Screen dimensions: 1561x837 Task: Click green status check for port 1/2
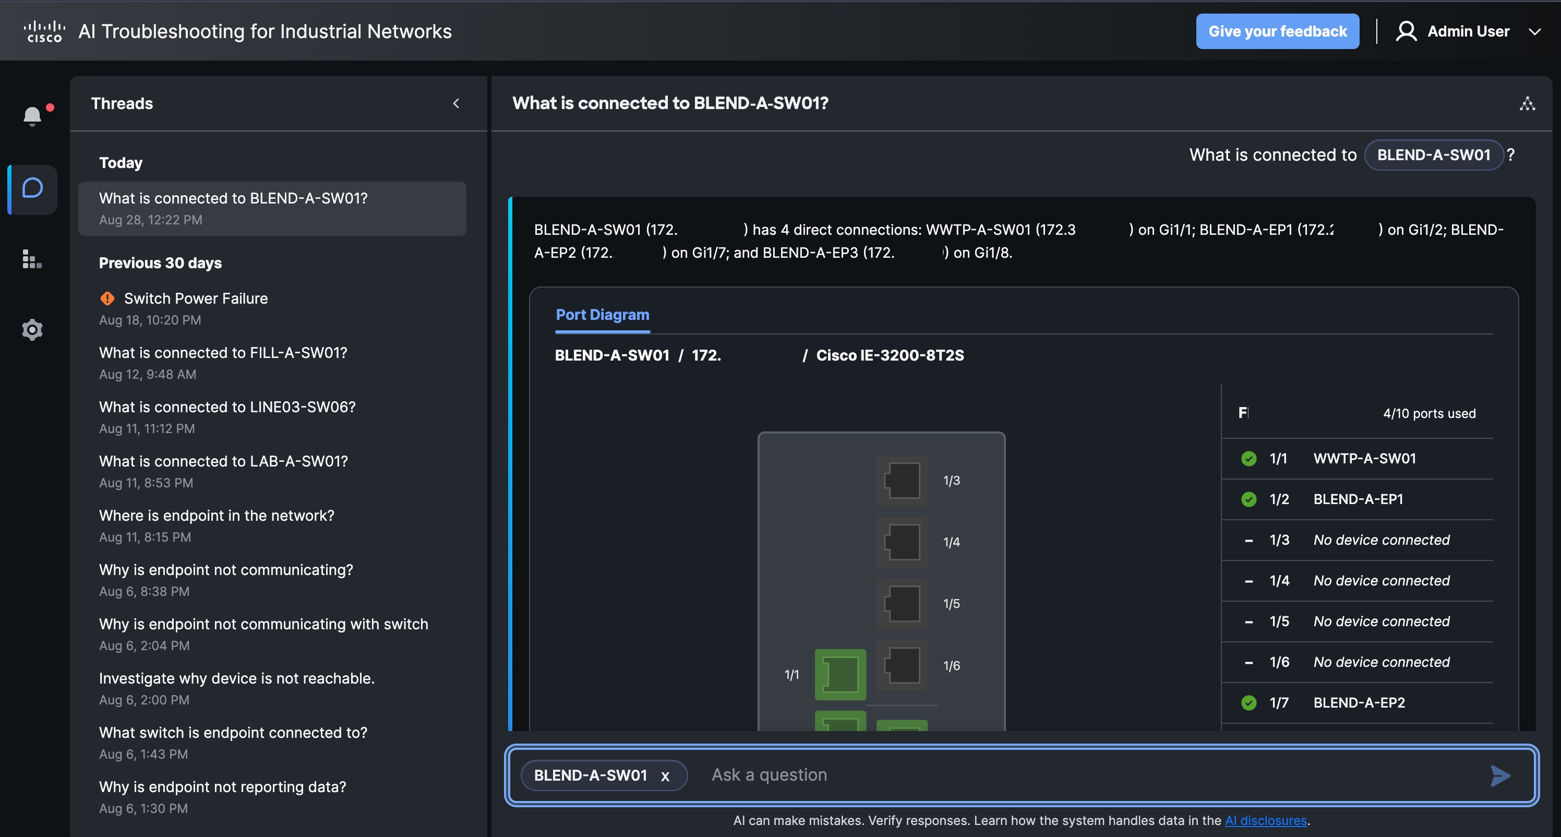point(1249,499)
